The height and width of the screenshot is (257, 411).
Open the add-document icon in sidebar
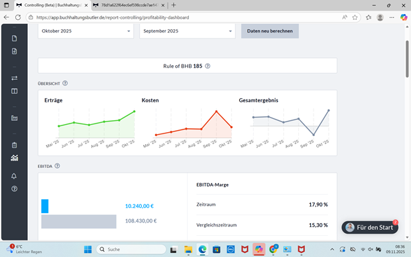pyautogui.click(x=15, y=51)
